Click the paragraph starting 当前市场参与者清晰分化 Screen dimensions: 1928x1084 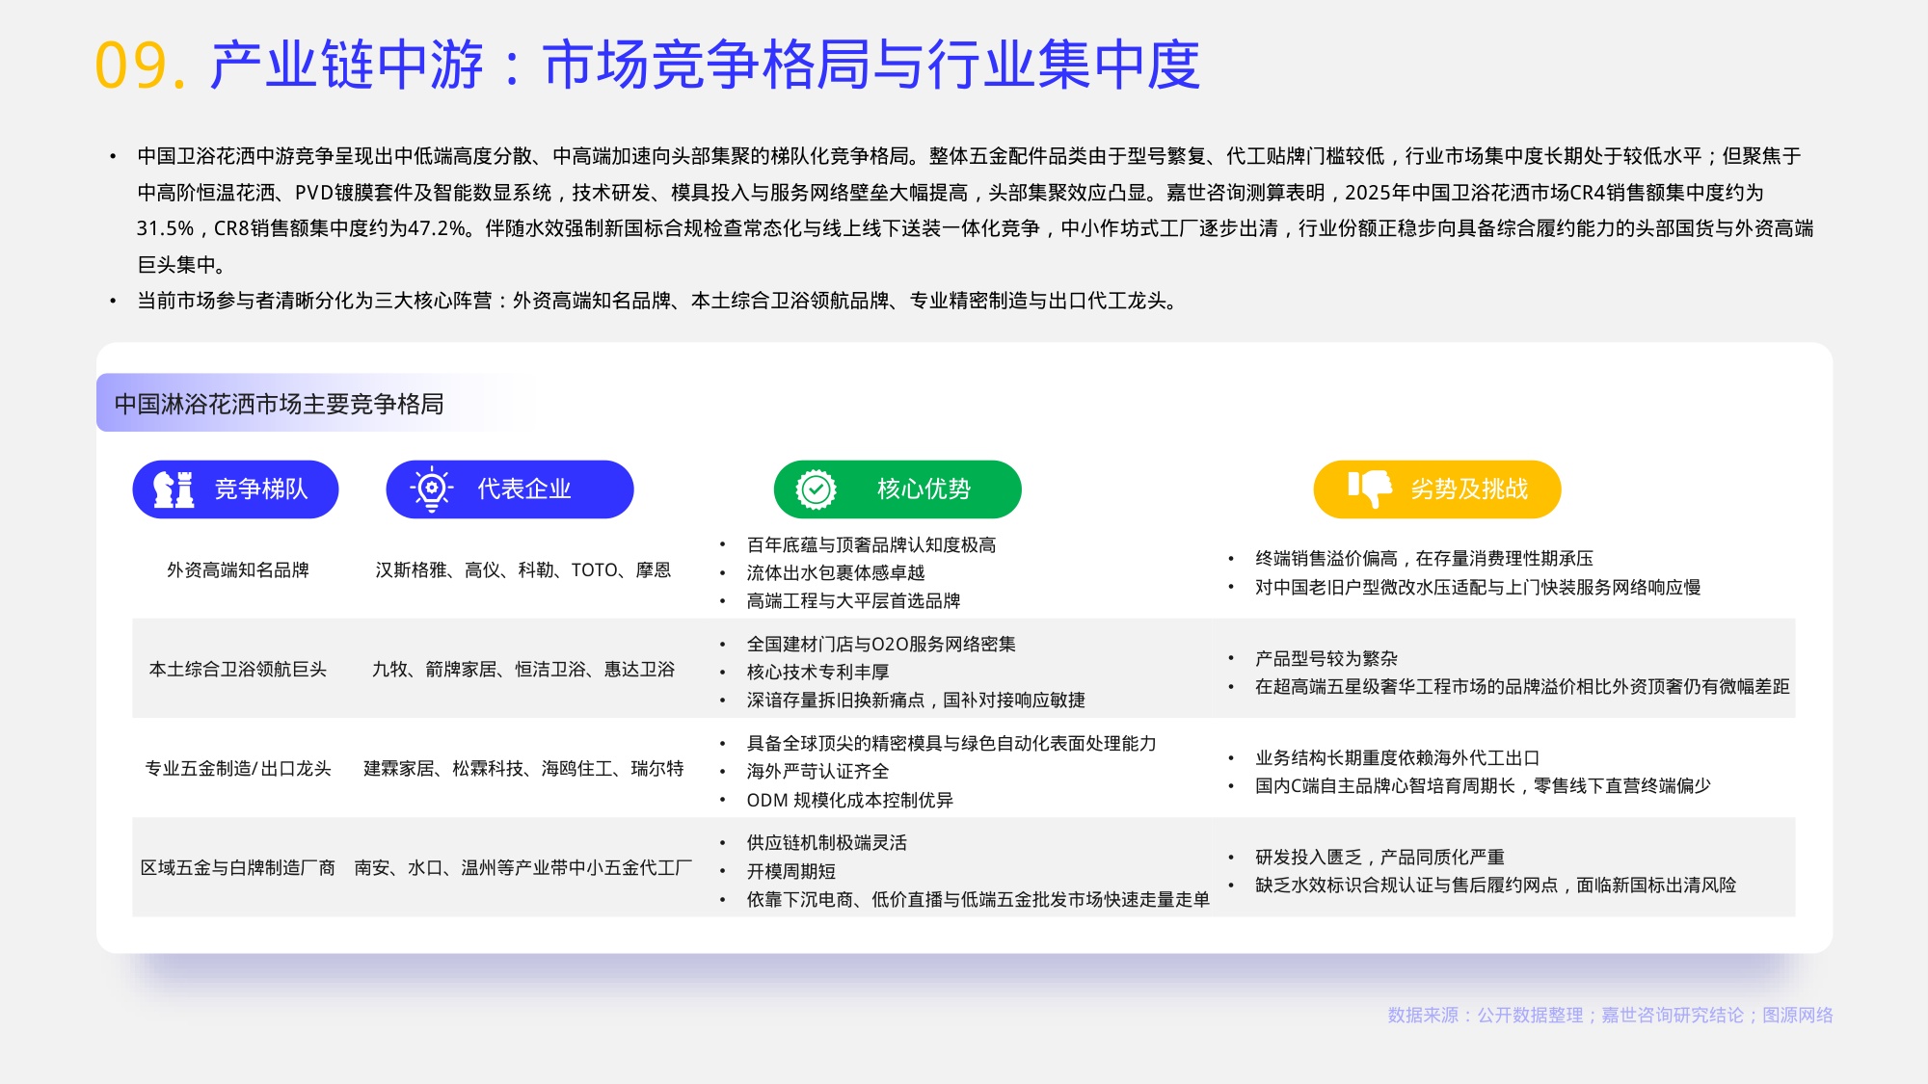tap(658, 302)
